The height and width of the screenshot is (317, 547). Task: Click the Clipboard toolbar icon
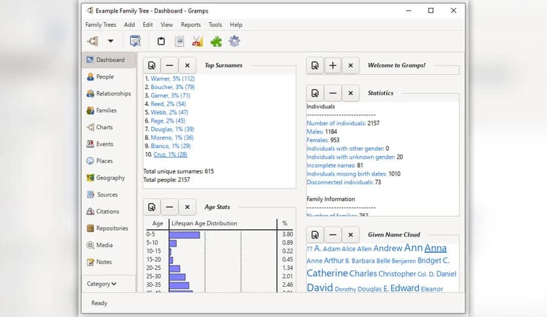[x=161, y=41]
